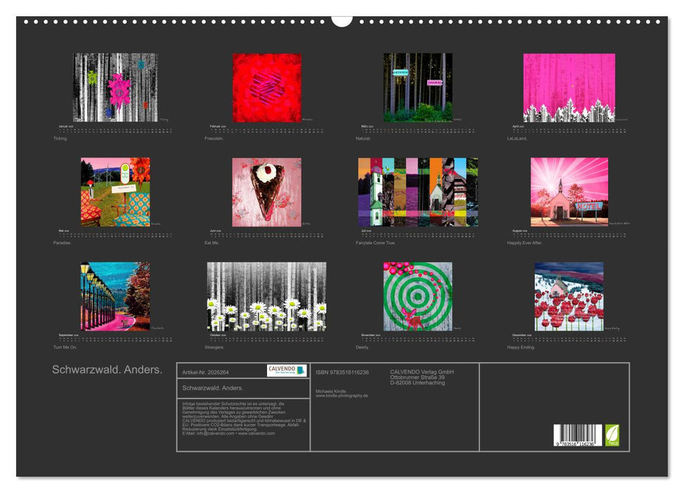Open the May 'Paradise' chairs image

coord(116,192)
